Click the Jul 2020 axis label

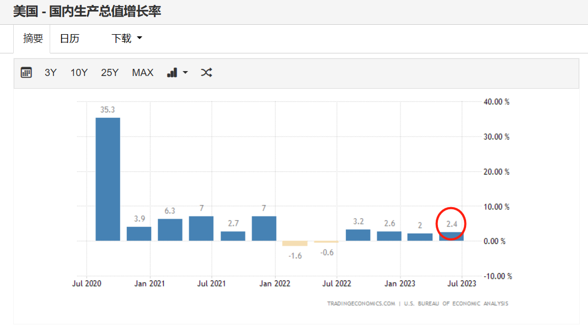[87, 284]
